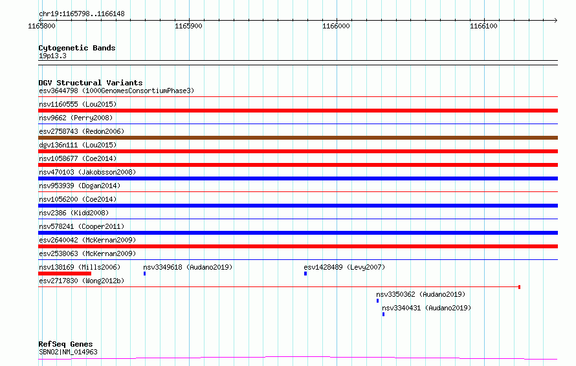Click the ruler's right arrowhead
The height and width of the screenshot is (366, 576).
[556, 20]
